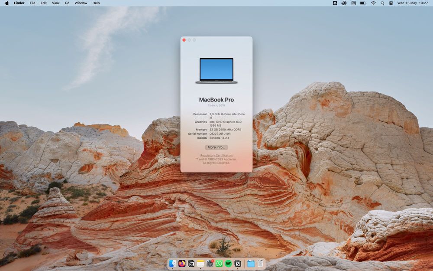Image resolution: width=433 pixels, height=271 pixels.
Task: Open WhatsApp from the Dock
Action: 219,264
